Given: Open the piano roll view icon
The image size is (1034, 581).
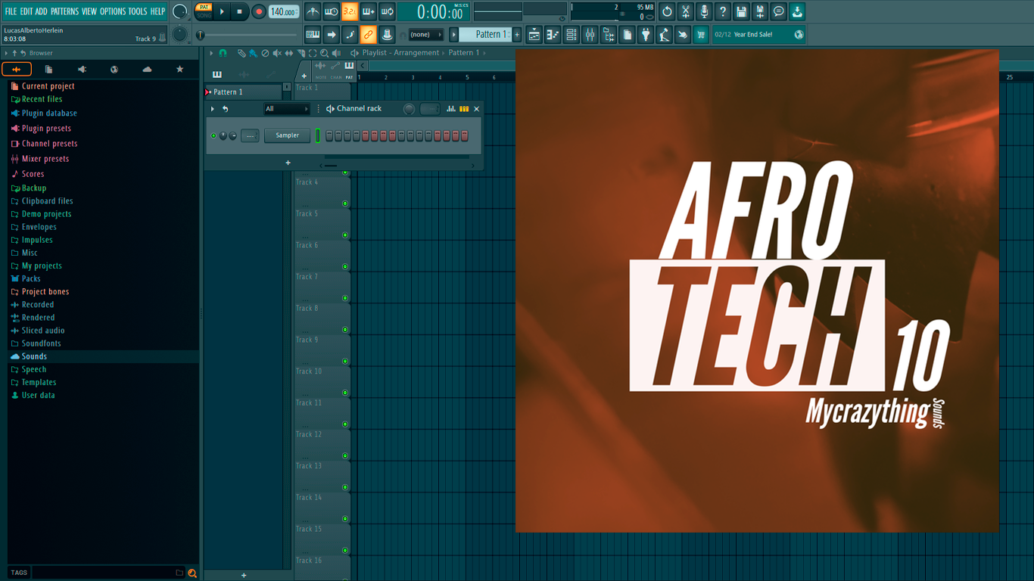Looking at the screenshot, I should pos(553,34).
